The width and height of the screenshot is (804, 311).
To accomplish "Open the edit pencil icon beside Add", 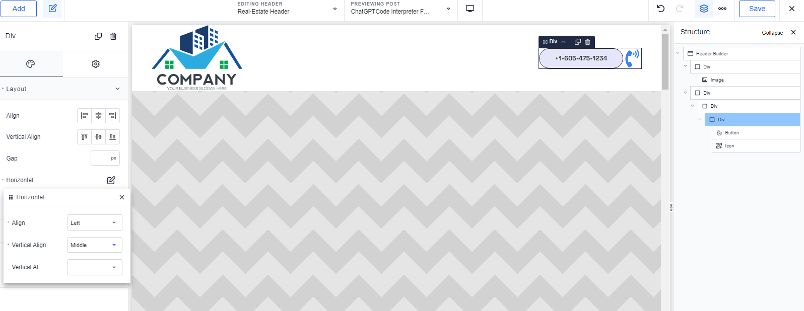I will point(52,9).
